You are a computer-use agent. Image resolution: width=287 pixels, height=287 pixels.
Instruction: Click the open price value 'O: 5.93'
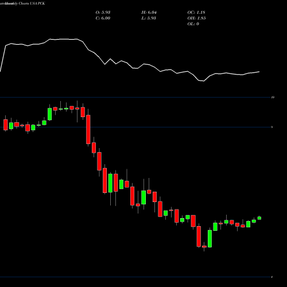[x=103, y=13]
